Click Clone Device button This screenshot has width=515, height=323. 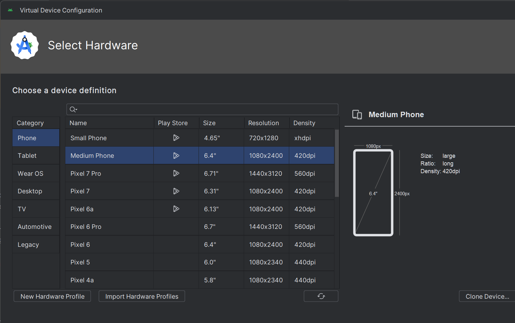tap(487, 296)
